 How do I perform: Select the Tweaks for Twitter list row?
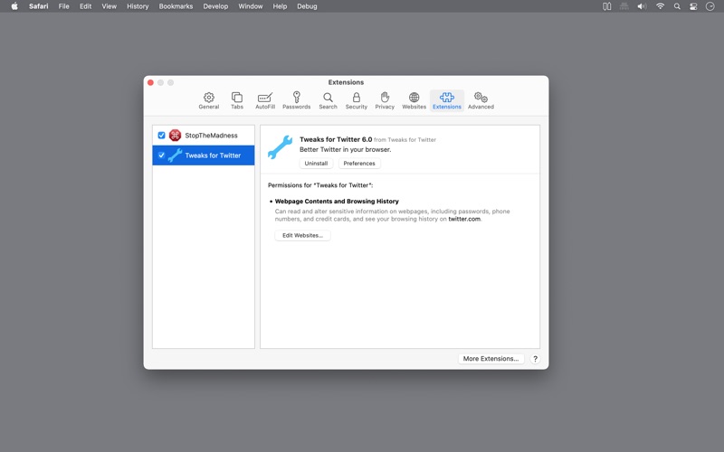pos(204,155)
